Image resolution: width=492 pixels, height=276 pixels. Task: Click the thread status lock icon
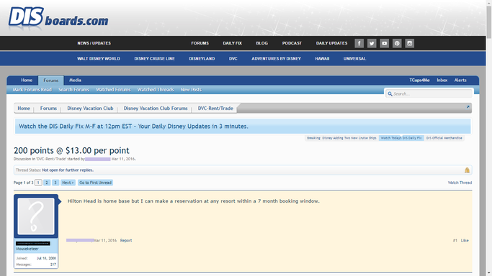tap(467, 170)
